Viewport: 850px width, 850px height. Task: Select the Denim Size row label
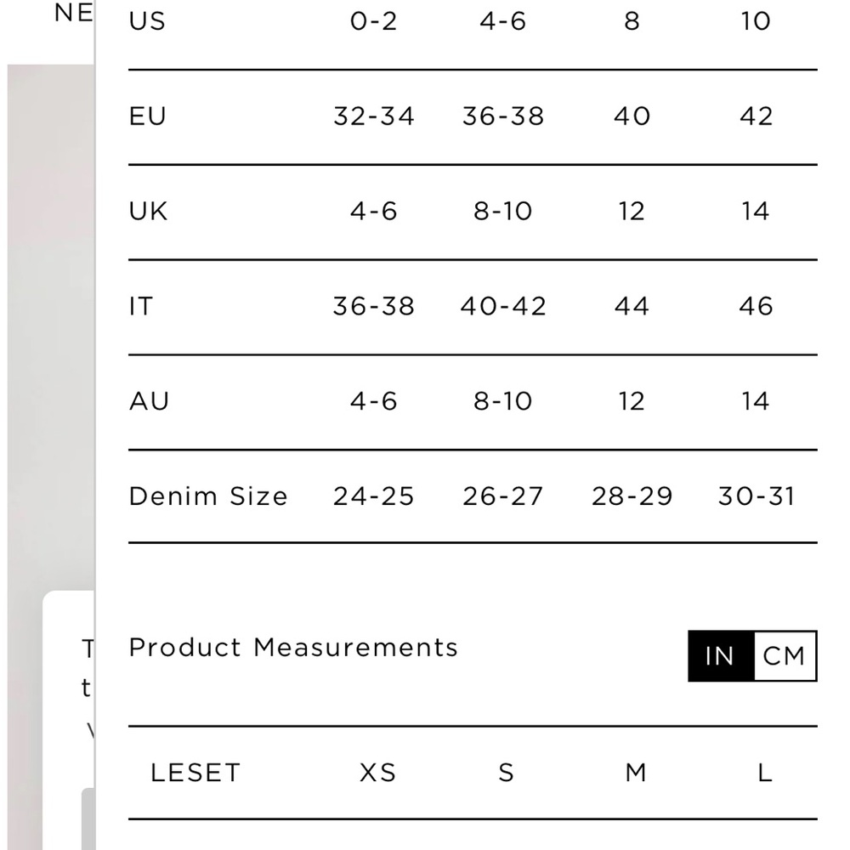[x=208, y=496]
